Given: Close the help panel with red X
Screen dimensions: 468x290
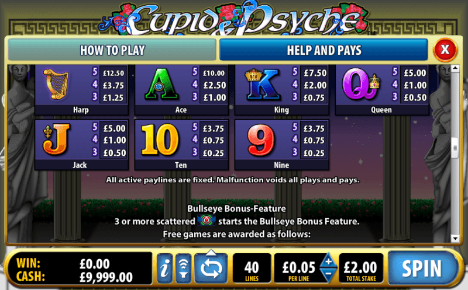Looking at the screenshot, I should tap(445, 50).
